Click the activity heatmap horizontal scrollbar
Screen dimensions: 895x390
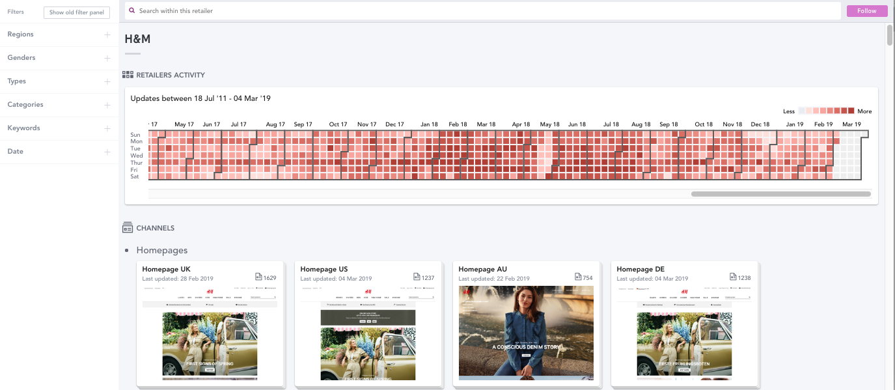(x=780, y=193)
